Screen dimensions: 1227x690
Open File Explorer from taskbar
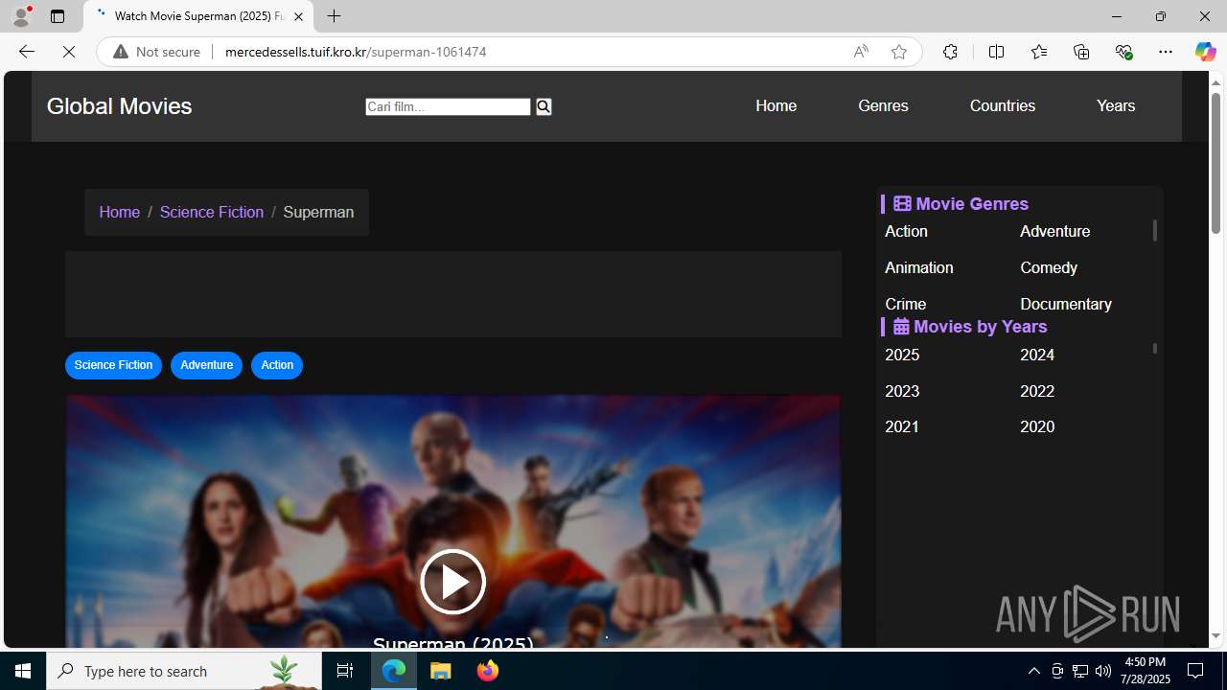(441, 671)
